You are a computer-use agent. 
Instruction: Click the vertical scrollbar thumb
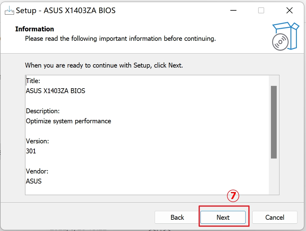(x=274, y=122)
